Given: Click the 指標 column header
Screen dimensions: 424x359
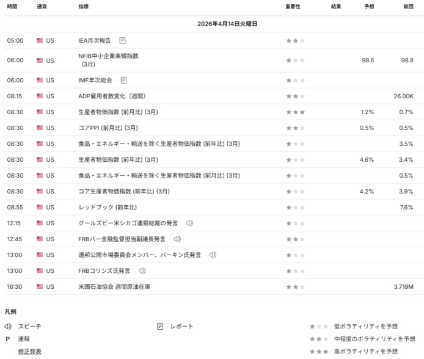Looking at the screenshot, I should [x=83, y=7].
